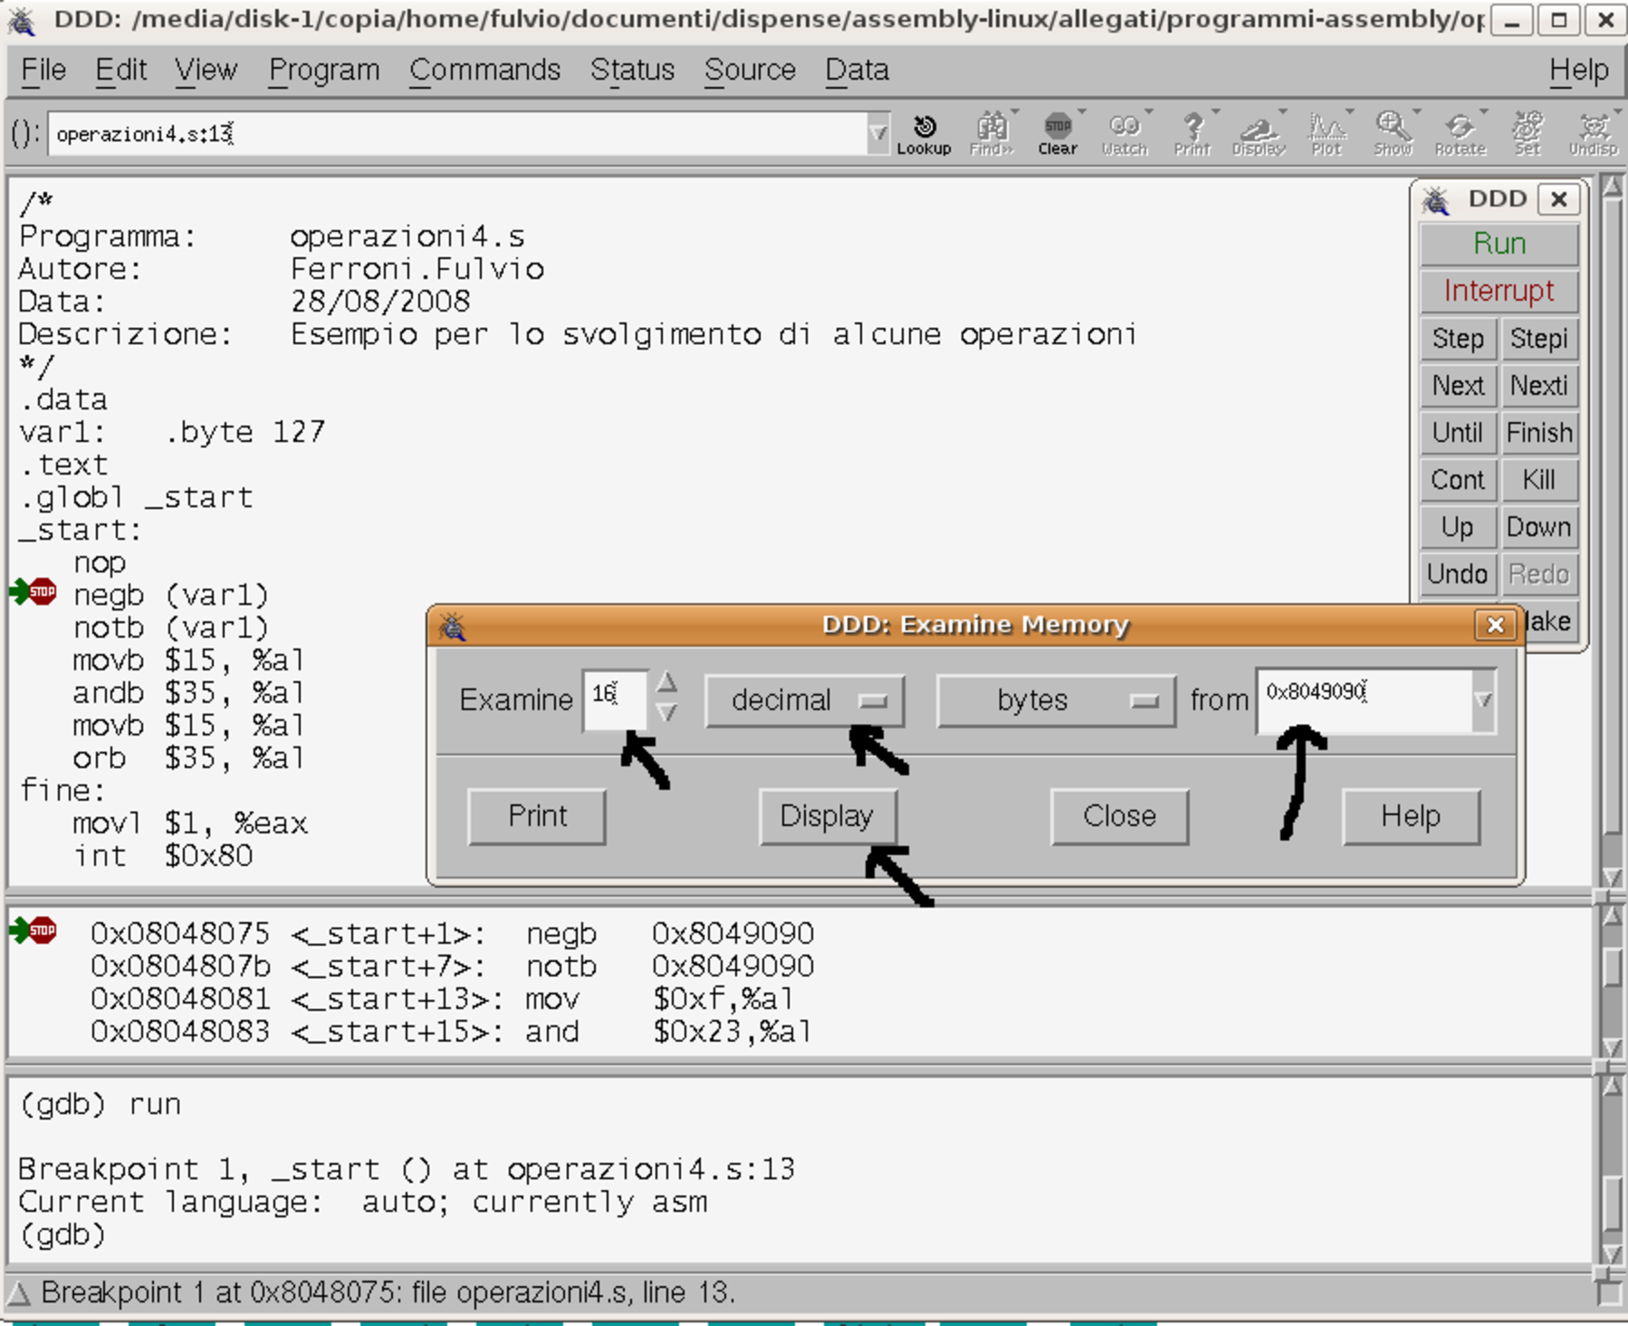Click the Display toolbar icon

point(1259,134)
